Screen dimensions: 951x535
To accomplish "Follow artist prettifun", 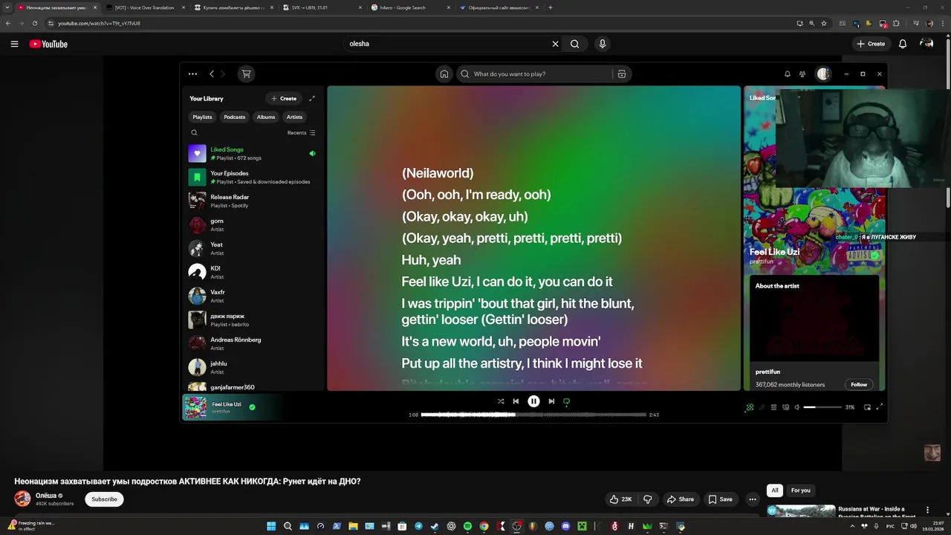I will point(859,384).
